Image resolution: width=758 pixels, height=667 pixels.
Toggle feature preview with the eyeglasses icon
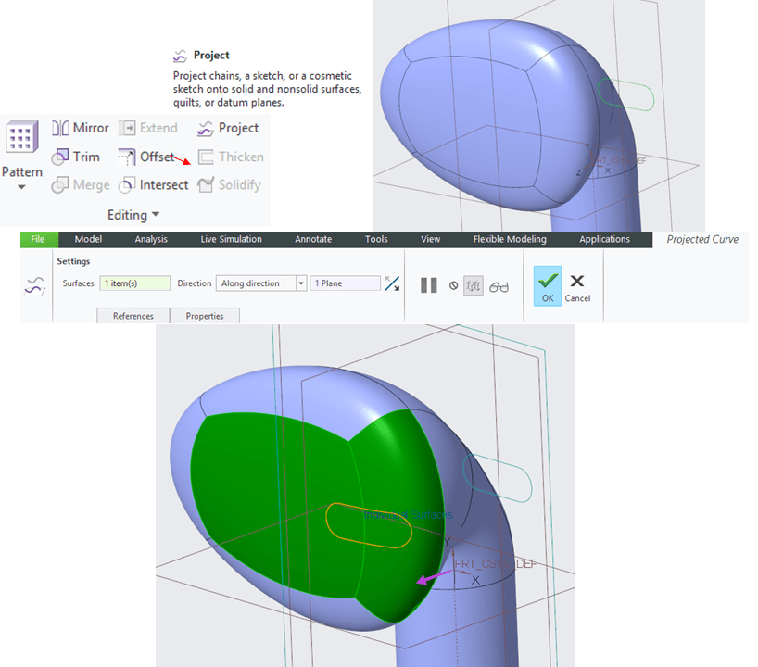499,285
